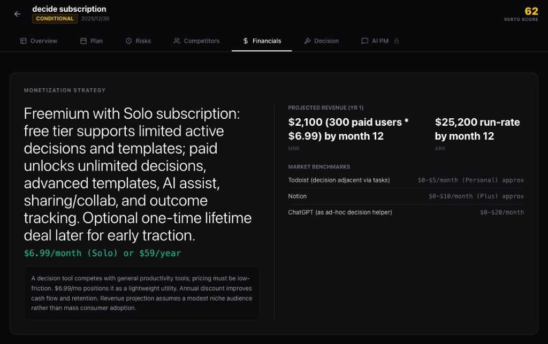This screenshot has width=548, height=344.
Task: Switch to the Financials tab
Action: pyautogui.click(x=261, y=41)
